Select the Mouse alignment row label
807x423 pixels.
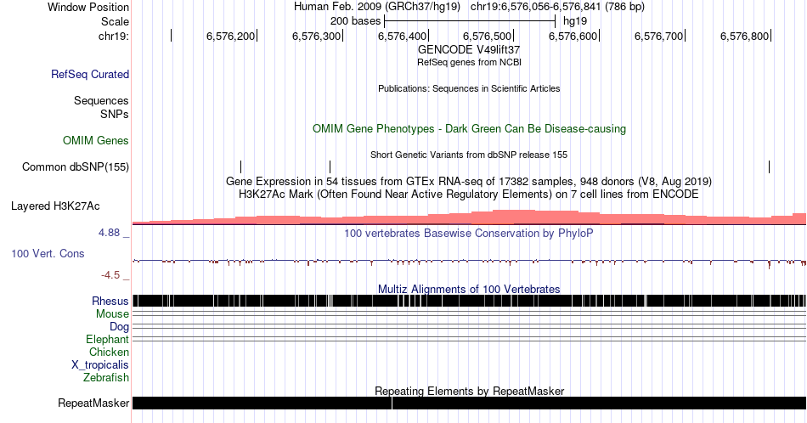112,314
